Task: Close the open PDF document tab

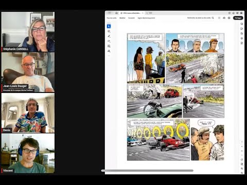Action: [x=143, y=13]
